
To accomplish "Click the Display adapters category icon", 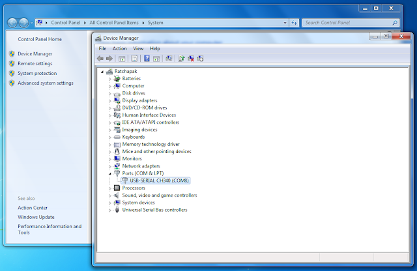I will pyautogui.click(x=117, y=100).
